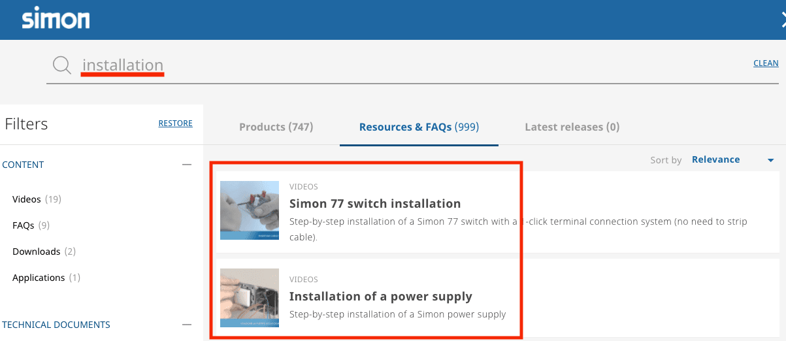
Task: Filter results by Downloads
Action: click(37, 252)
